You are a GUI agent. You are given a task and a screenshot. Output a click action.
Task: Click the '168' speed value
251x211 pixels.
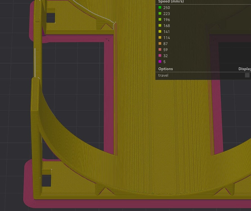[167, 26]
